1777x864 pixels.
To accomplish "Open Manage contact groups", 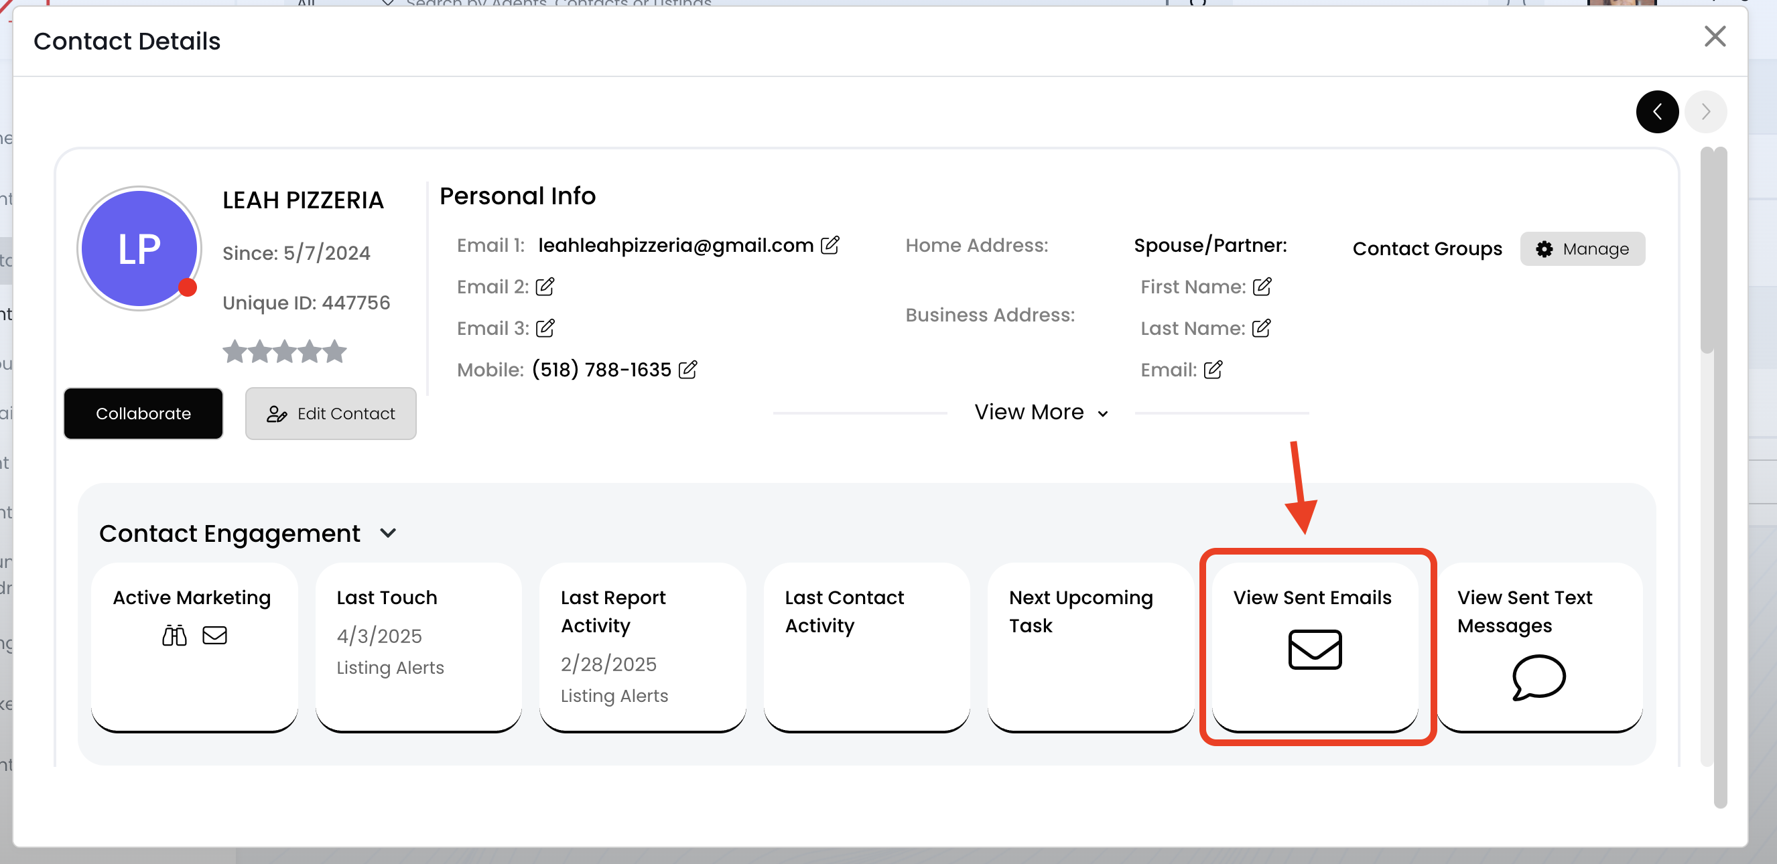I will (x=1582, y=249).
